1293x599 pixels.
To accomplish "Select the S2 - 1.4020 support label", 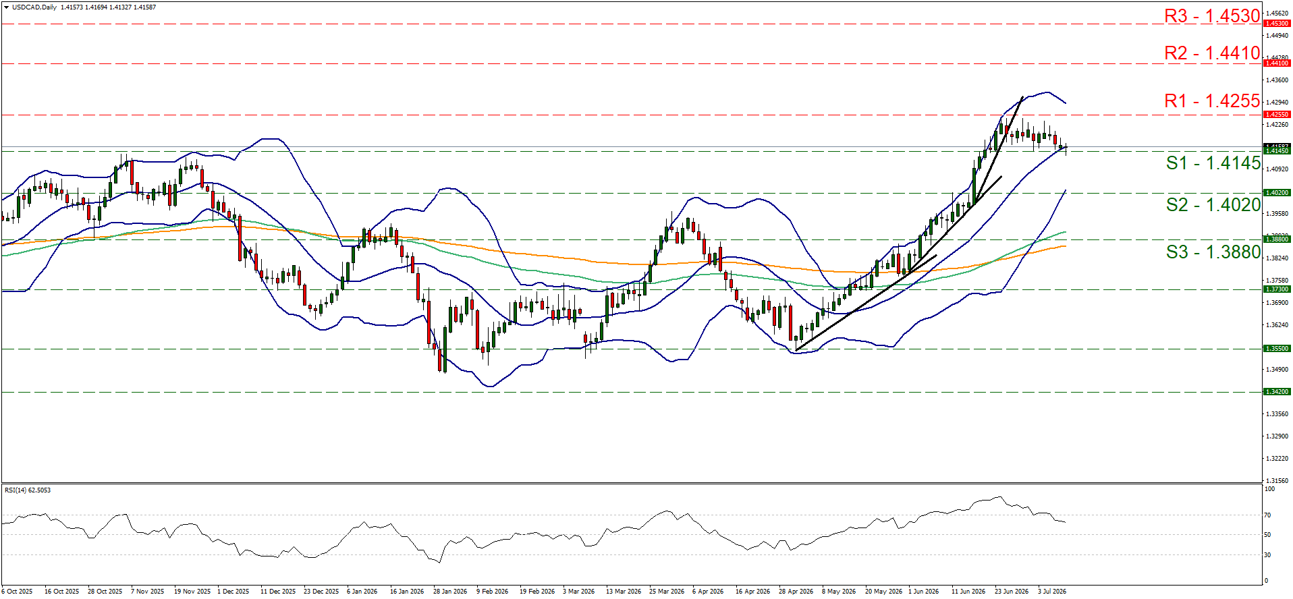I will 1213,204.
